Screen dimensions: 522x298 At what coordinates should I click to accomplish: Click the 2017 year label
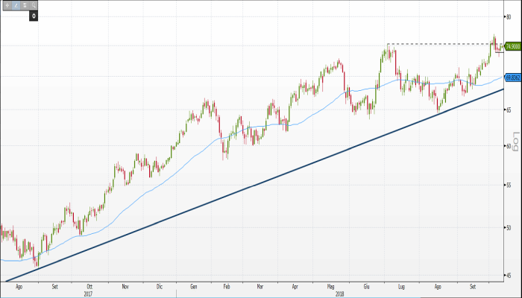coord(89,291)
